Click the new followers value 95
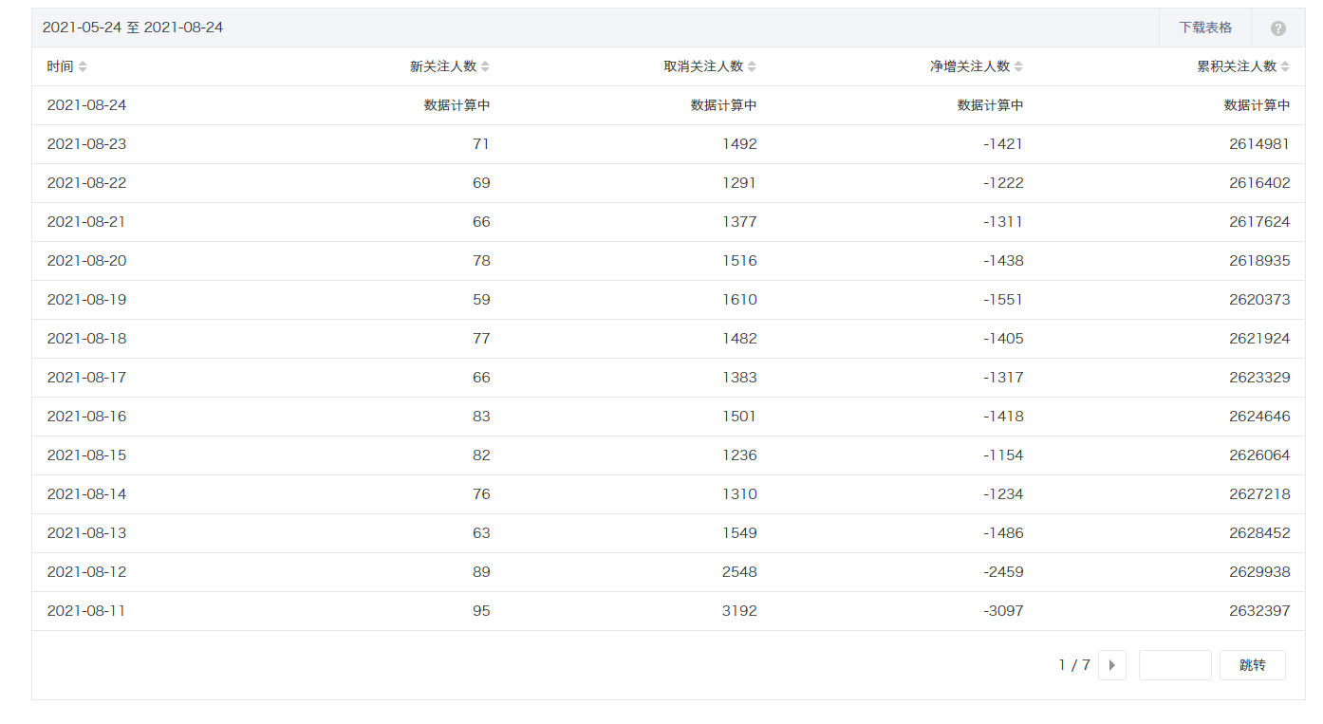 (x=481, y=611)
